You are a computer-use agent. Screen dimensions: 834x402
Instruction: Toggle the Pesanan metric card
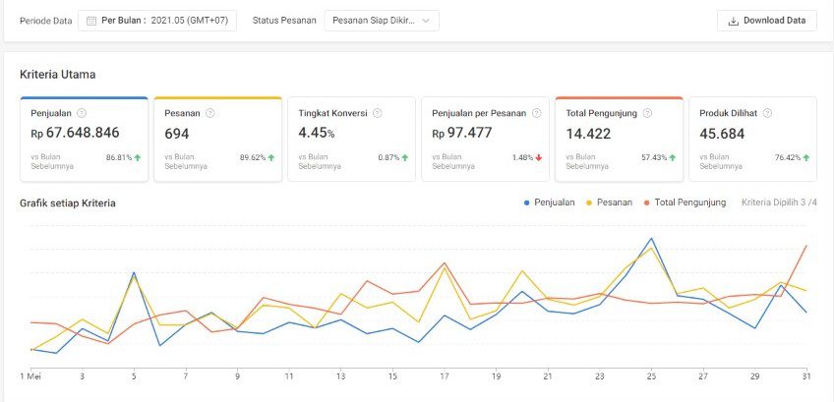coord(217,140)
